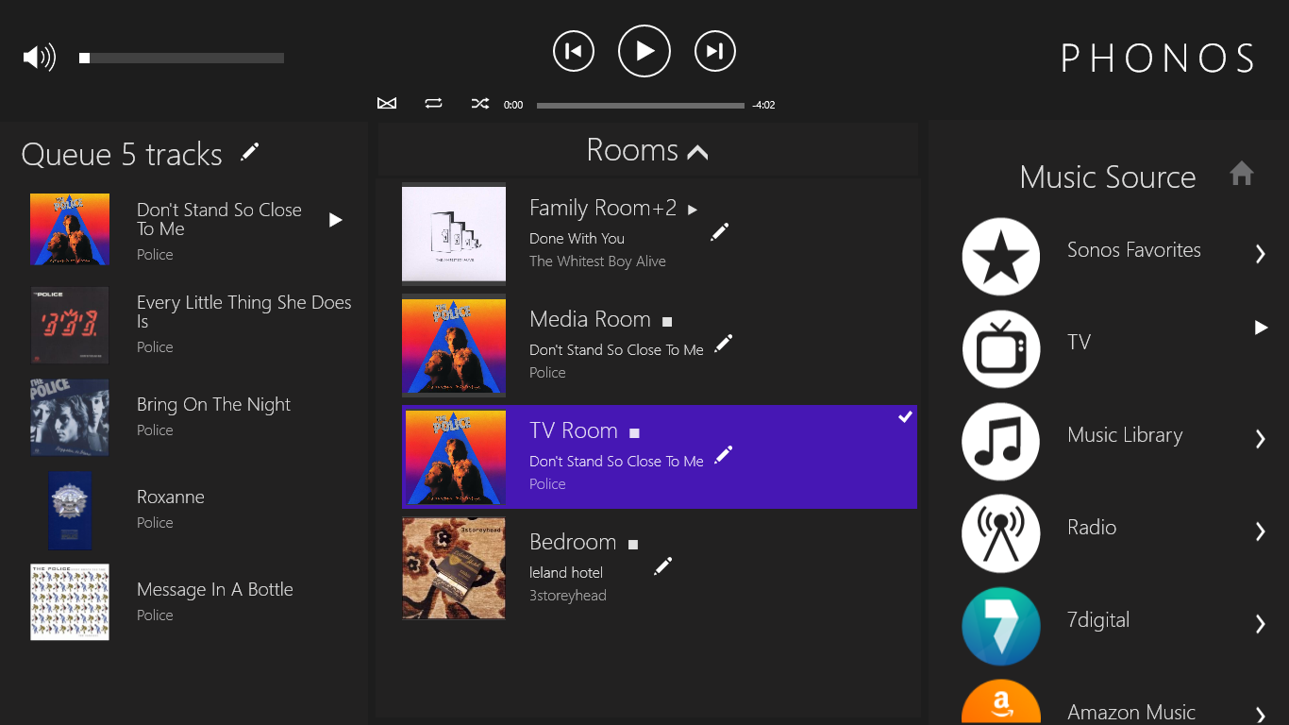Adjust the volume slider

click(x=181, y=59)
